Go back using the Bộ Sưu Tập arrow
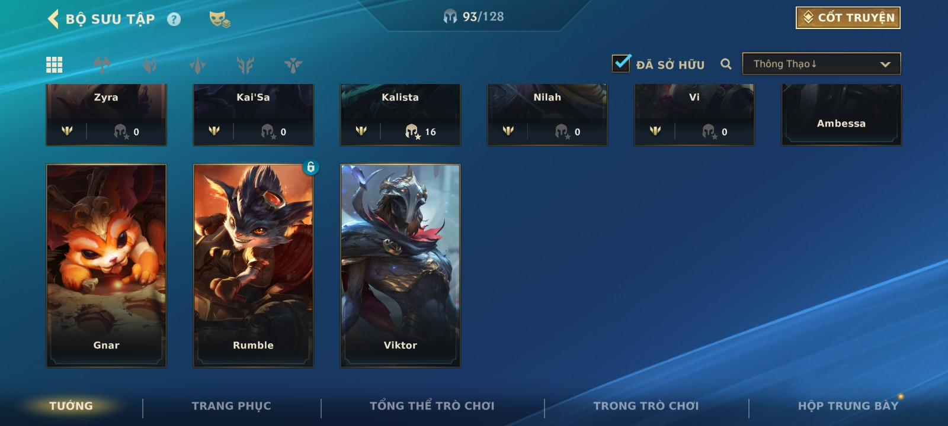This screenshot has height=426, width=948. (53, 19)
